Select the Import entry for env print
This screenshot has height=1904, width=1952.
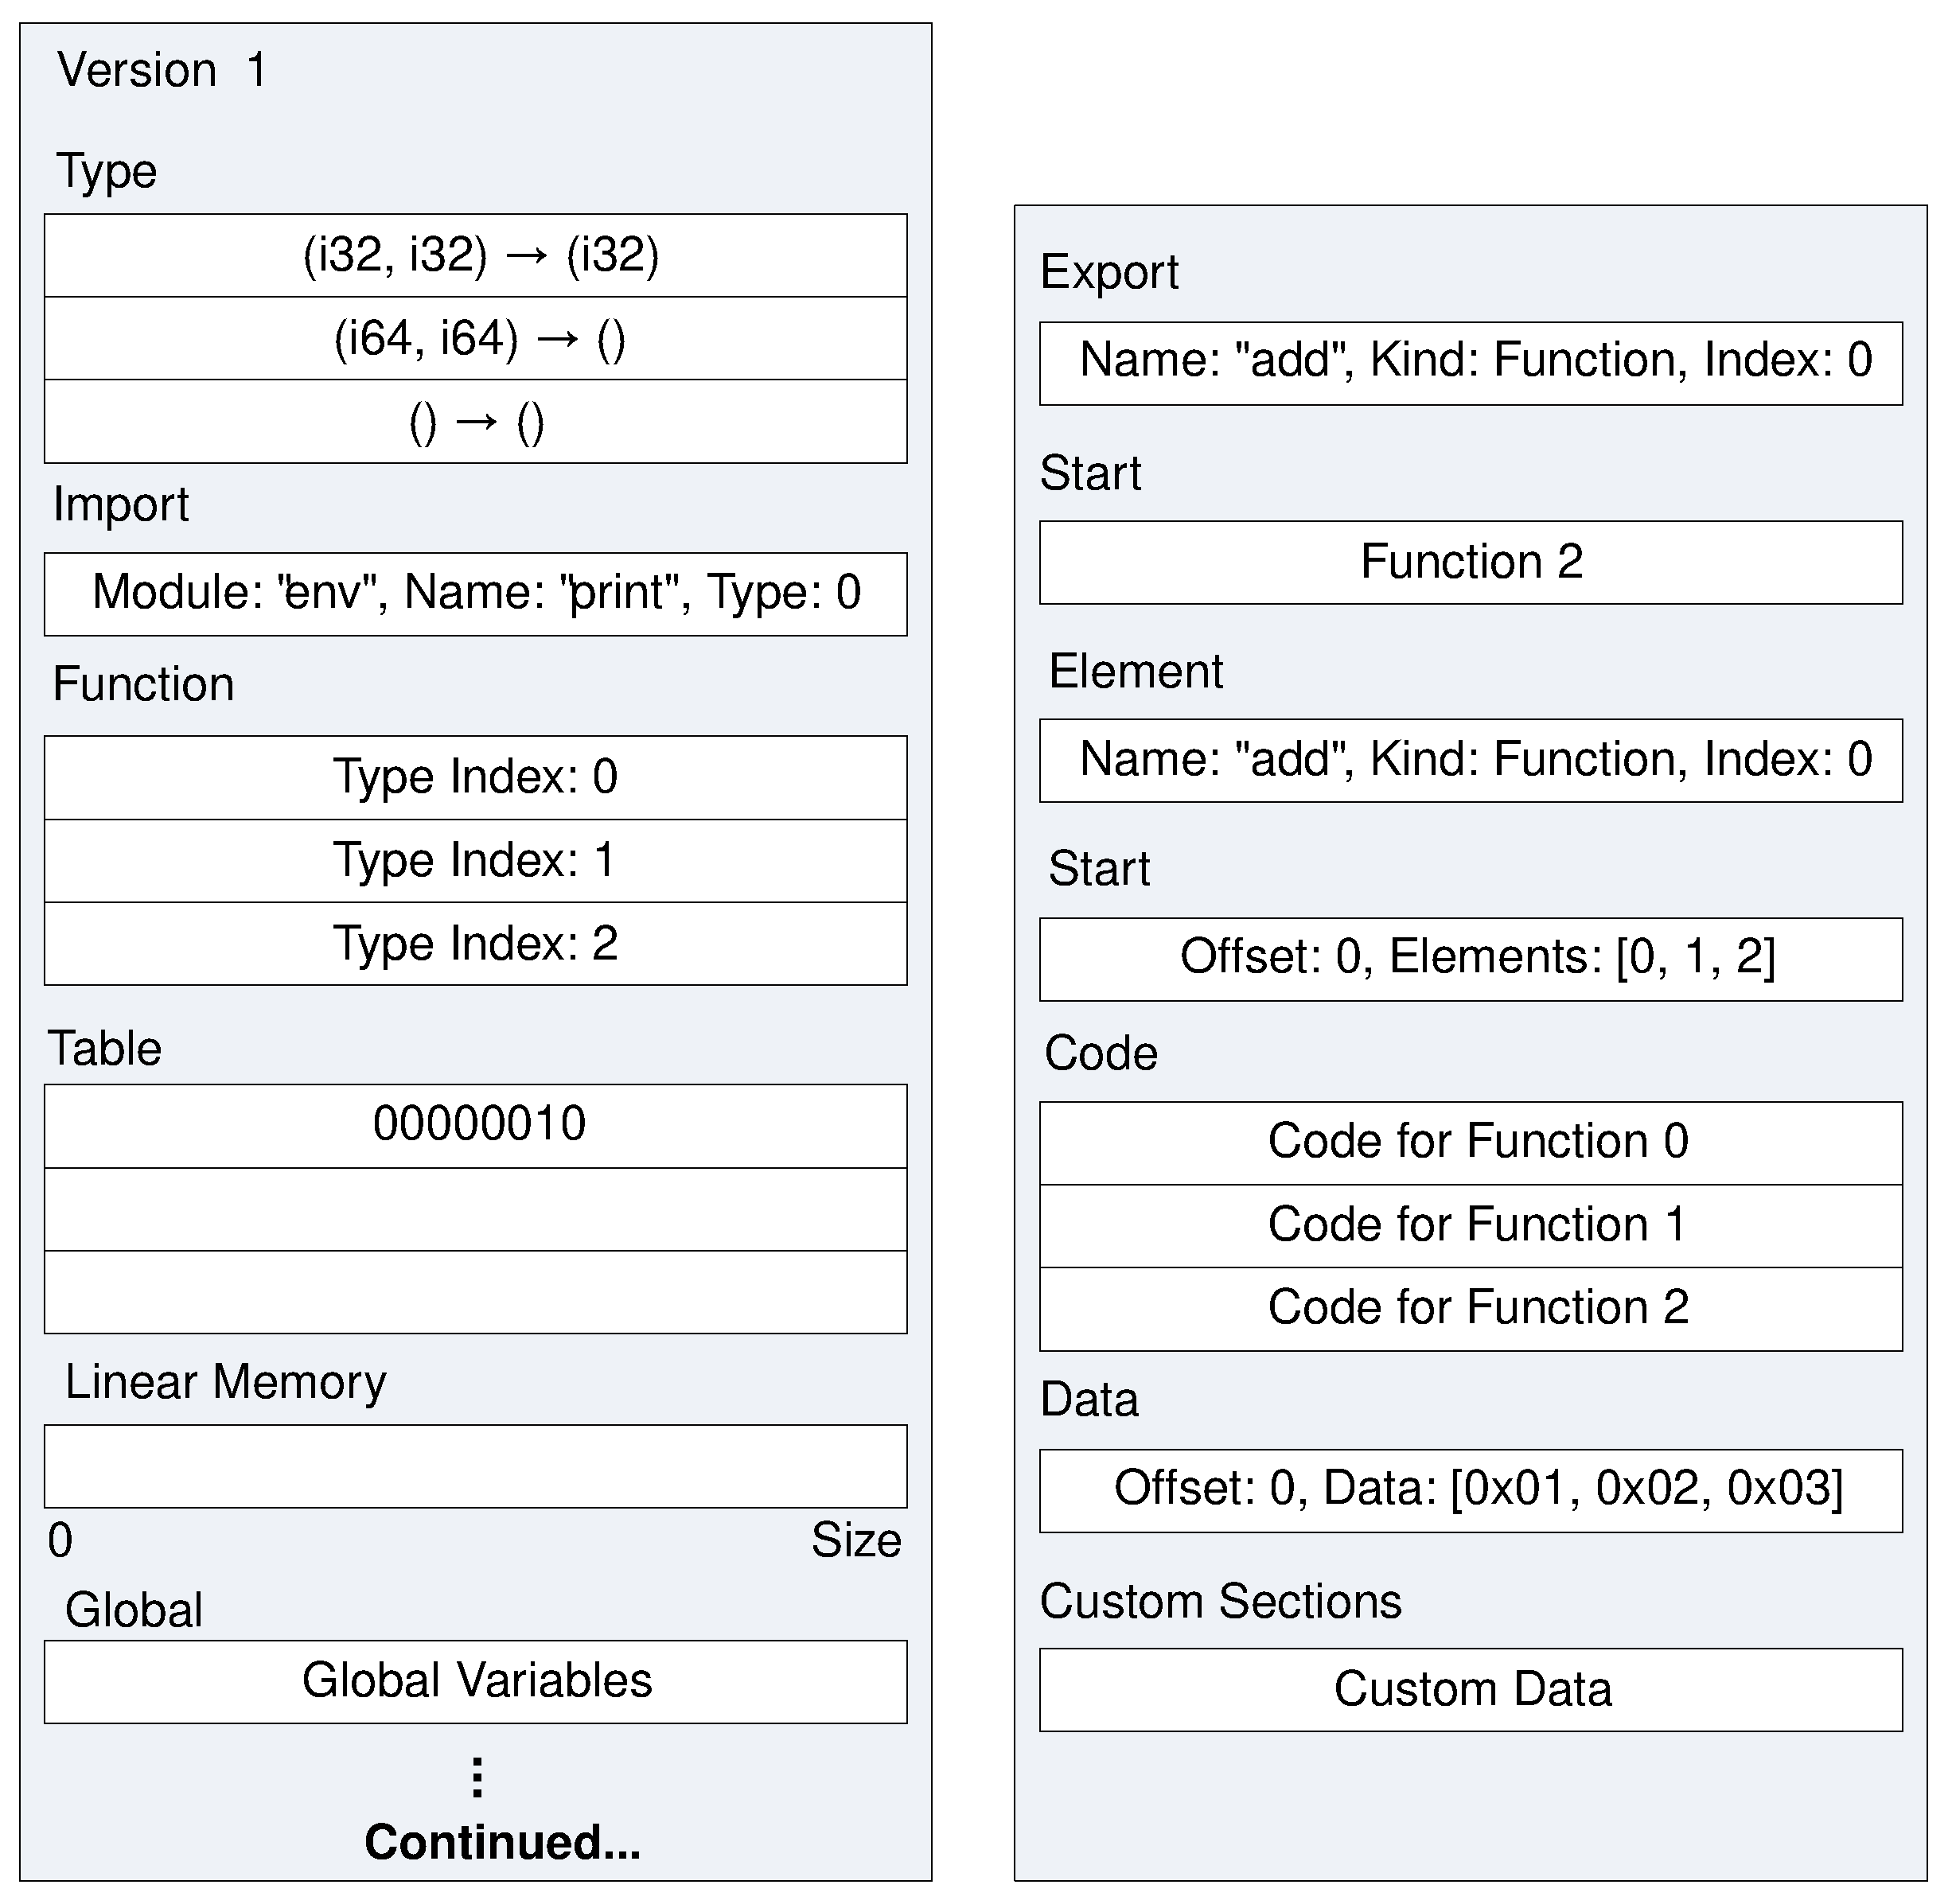tap(476, 593)
